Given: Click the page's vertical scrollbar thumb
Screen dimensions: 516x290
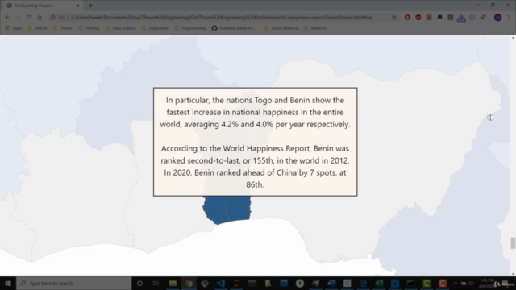Looking at the screenshot, I should pos(513,243).
